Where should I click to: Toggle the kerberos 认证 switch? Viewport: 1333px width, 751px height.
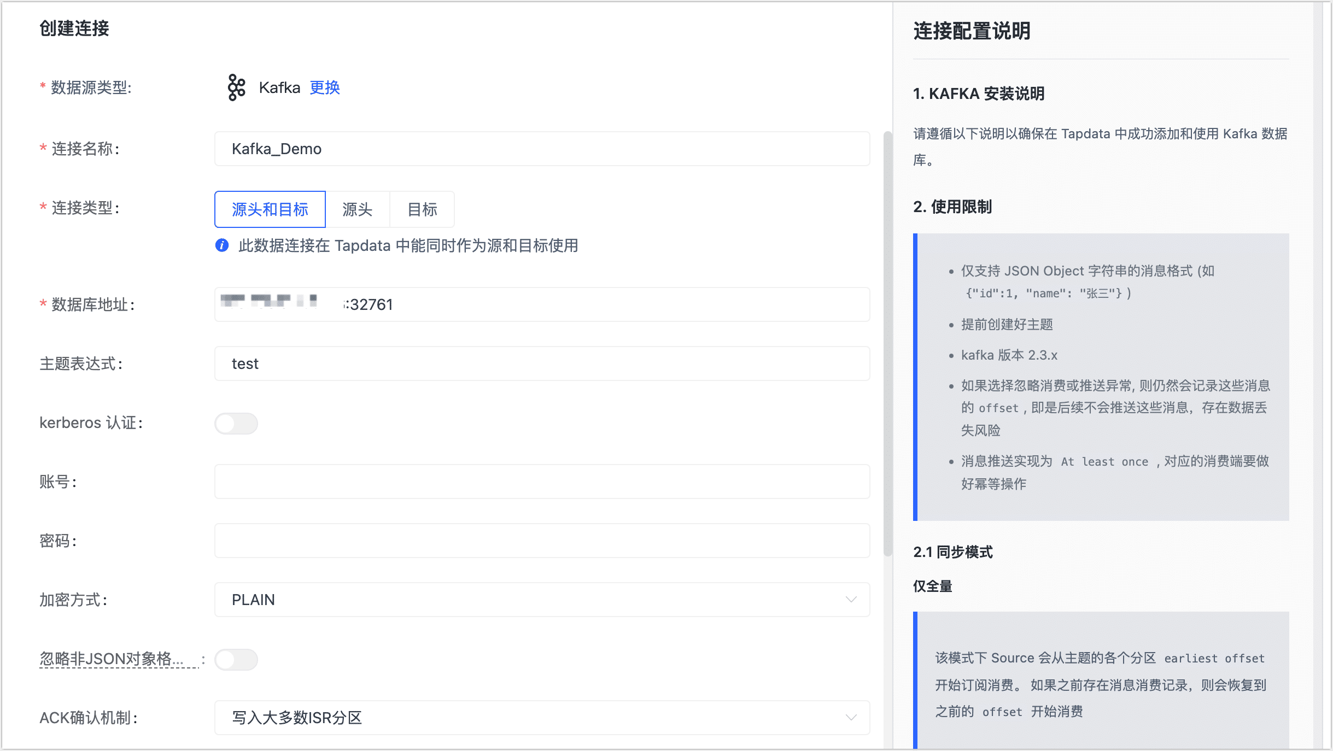(236, 424)
